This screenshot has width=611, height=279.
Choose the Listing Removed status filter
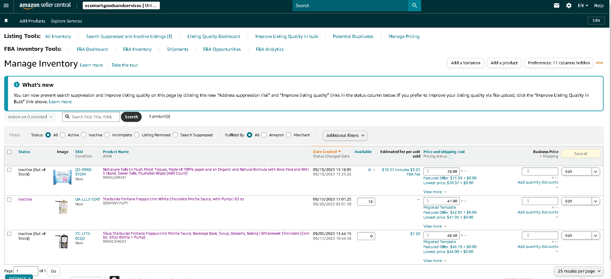(137, 135)
